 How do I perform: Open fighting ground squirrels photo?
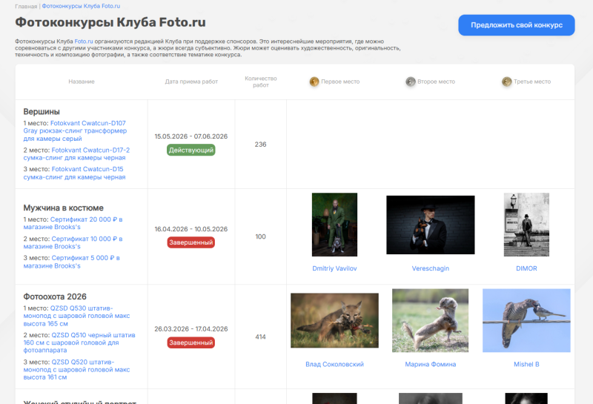pyautogui.click(x=431, y=320)
